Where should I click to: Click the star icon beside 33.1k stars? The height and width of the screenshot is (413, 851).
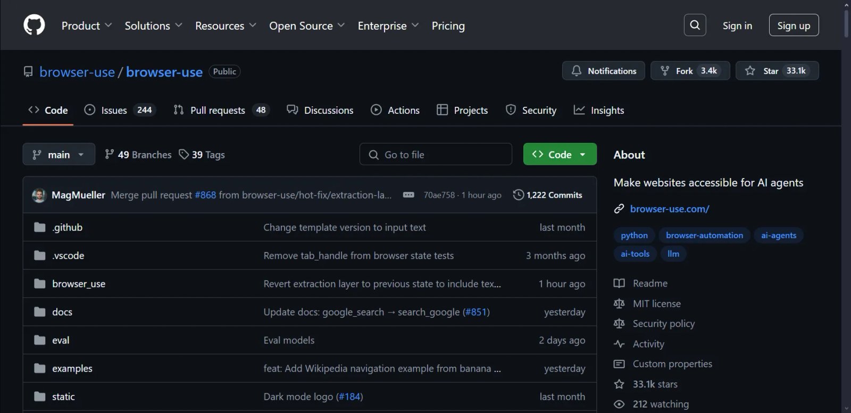coord(619,384)
